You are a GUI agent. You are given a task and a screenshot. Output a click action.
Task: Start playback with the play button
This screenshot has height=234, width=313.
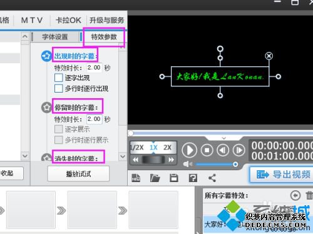tap(189, 150)
